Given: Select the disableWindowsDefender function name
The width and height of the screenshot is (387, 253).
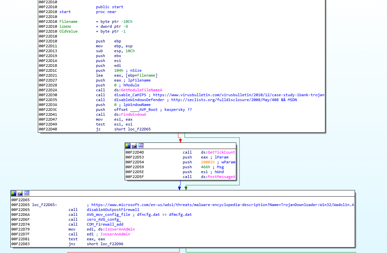Looking at the screenshot, I should [x=139, y=100].
